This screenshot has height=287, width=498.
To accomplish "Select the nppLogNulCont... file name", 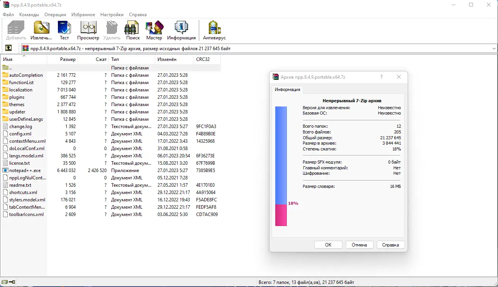I will point(28,178).
